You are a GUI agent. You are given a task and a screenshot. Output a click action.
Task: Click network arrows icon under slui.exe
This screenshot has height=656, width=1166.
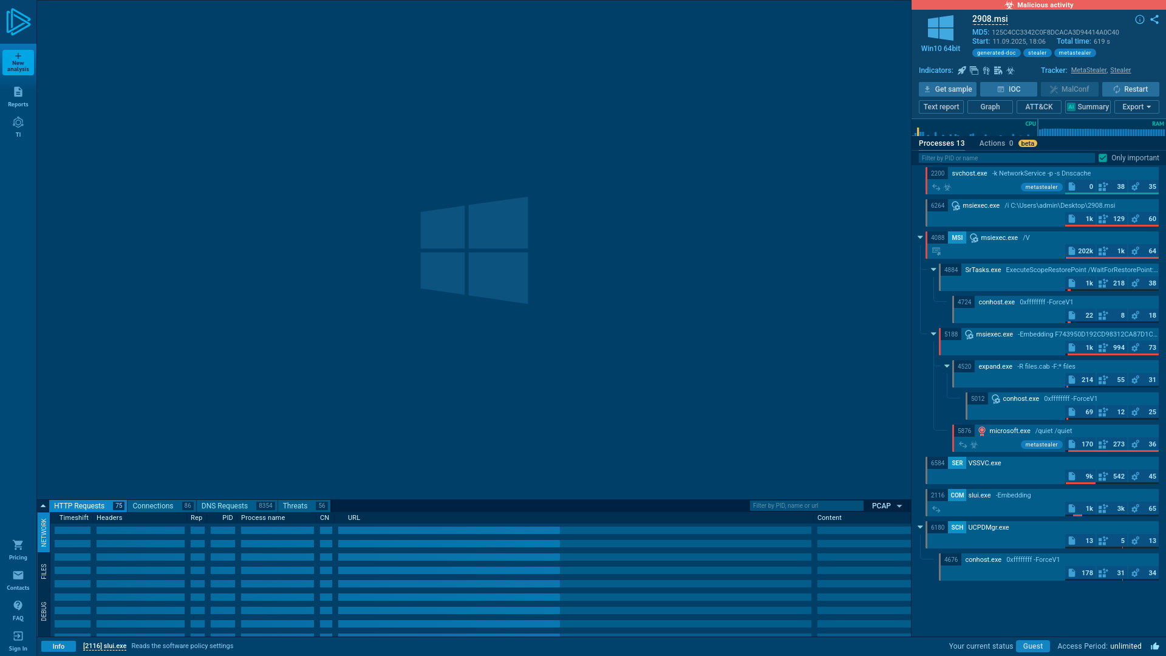tap(936, 509)
